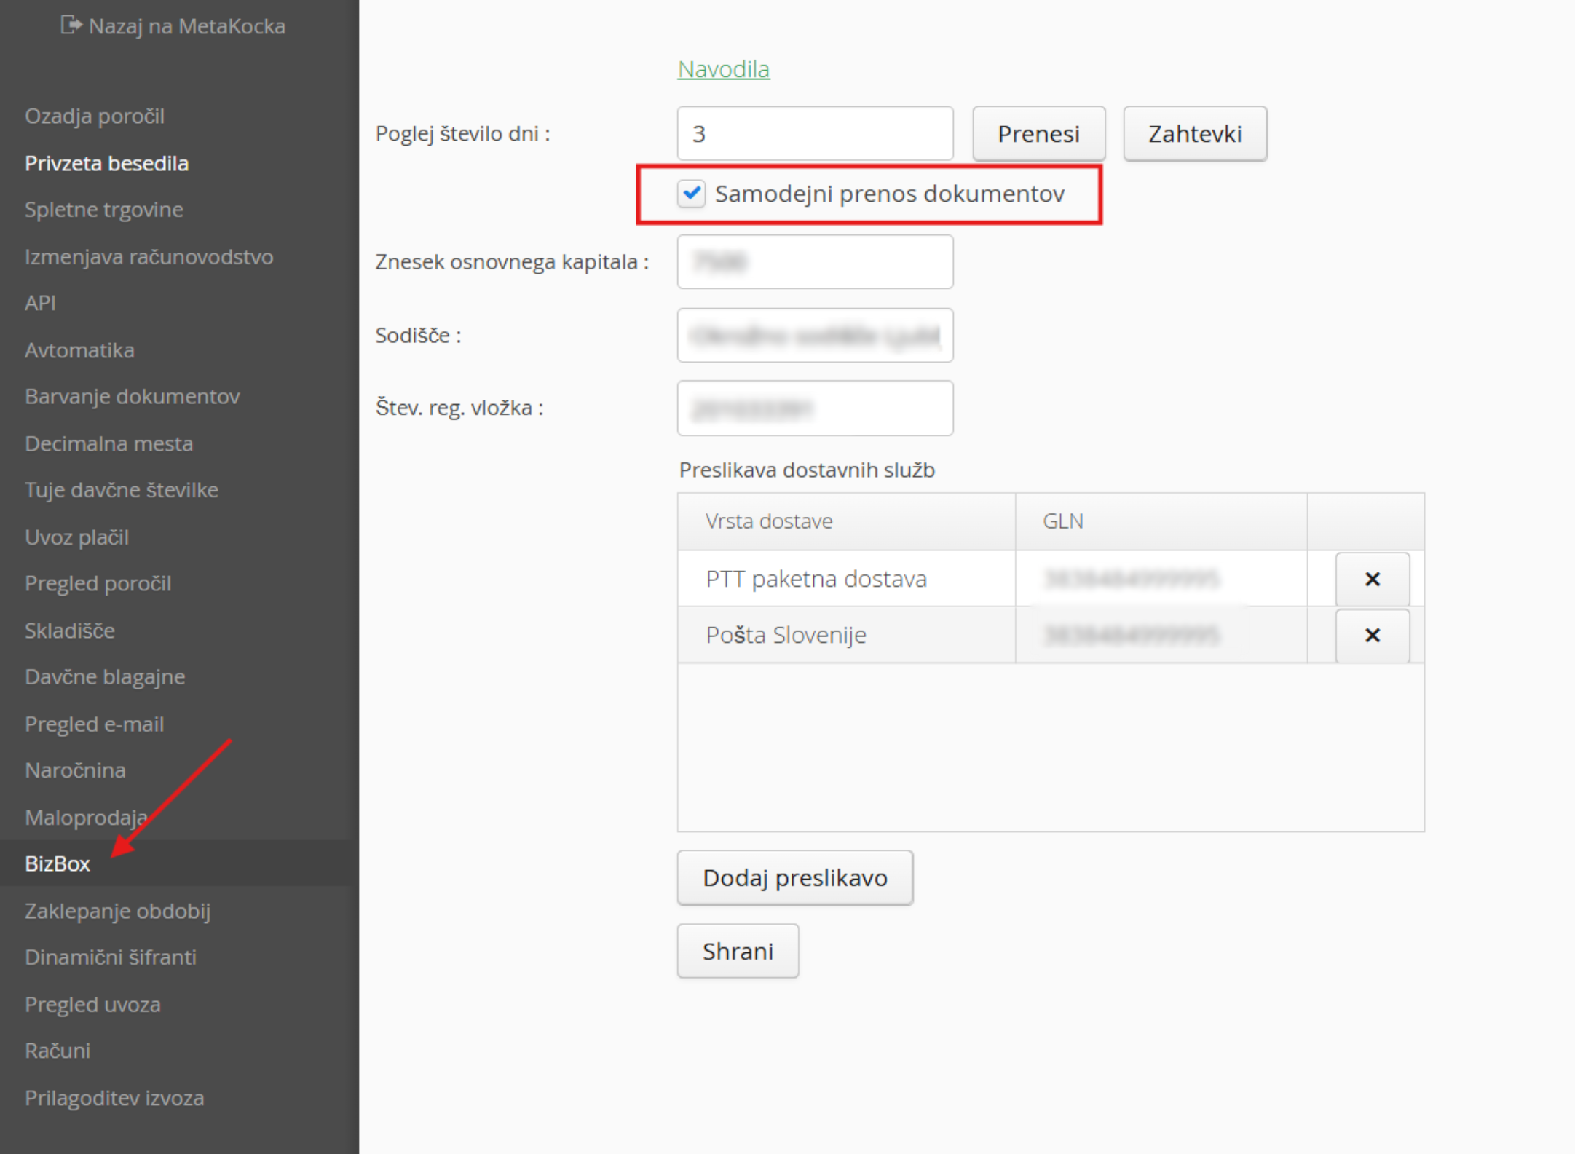
Task: Focus the Poglej število dni field
Action: [814, 134]
